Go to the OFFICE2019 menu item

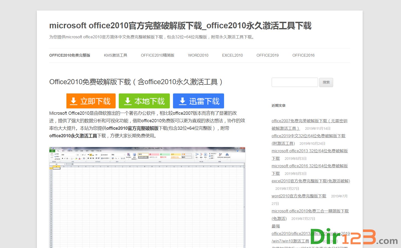pyautogui.click(x=267, y=55)
